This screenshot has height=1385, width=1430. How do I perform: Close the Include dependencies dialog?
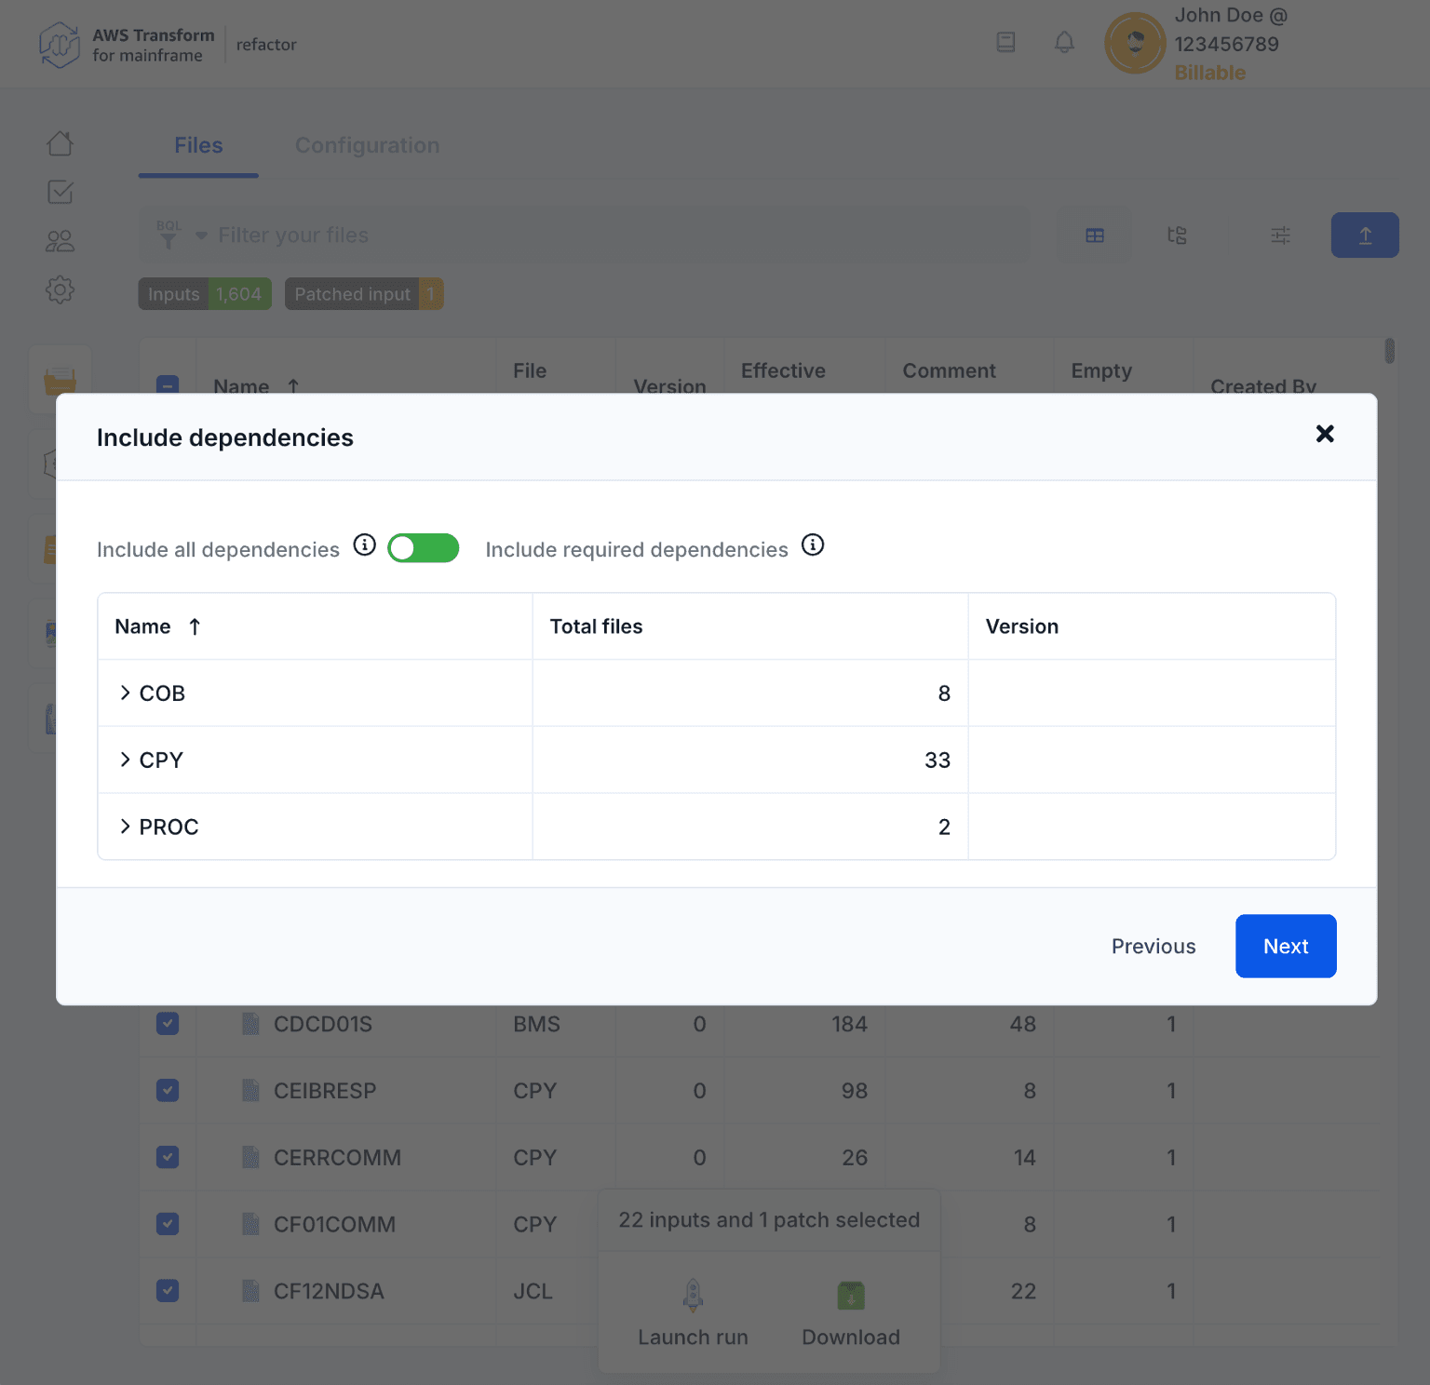pos(1325,434)
